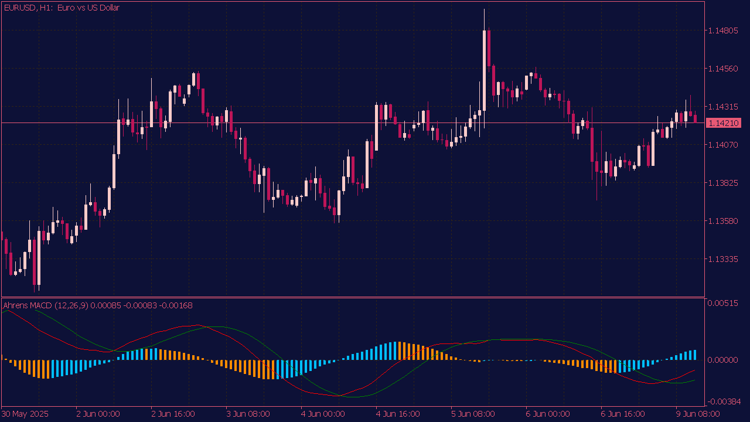Click the divider between chart and MACD pane
Screen dimensions: 750x422
pyautogui.click(x=352, y=298)
